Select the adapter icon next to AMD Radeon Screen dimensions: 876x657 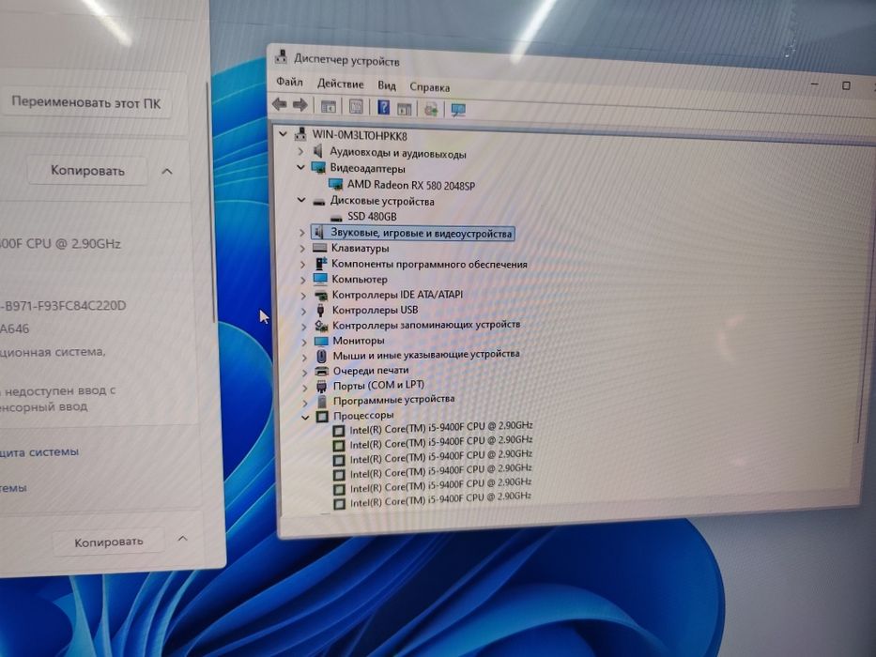click(335, 183)
